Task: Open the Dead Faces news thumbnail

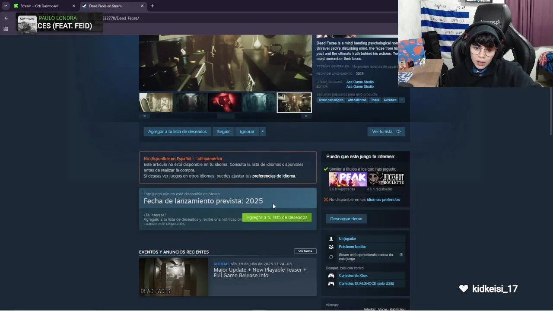Action: 173,277
